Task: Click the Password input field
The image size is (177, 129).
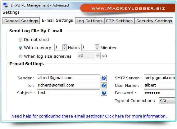Action: [159, 93]
